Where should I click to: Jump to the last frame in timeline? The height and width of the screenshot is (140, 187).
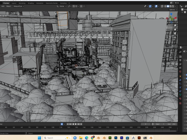pos(81,124)
